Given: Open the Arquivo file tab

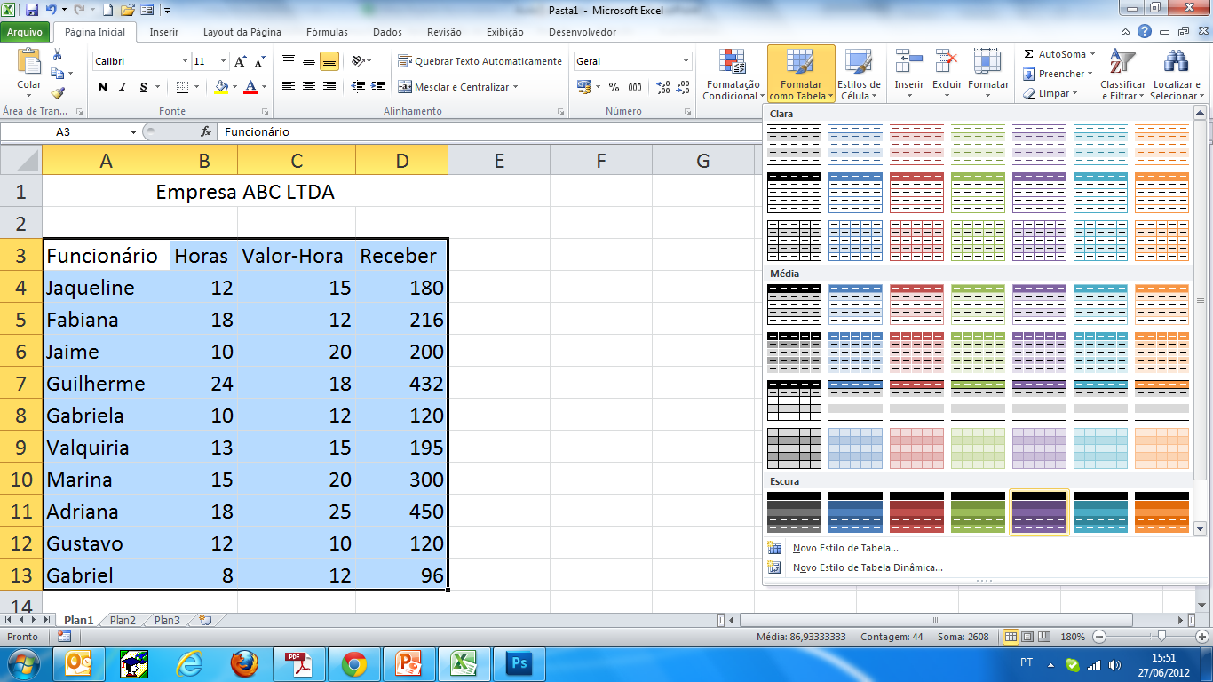Looking at the screenshot, I should click(x=25, y=32).
